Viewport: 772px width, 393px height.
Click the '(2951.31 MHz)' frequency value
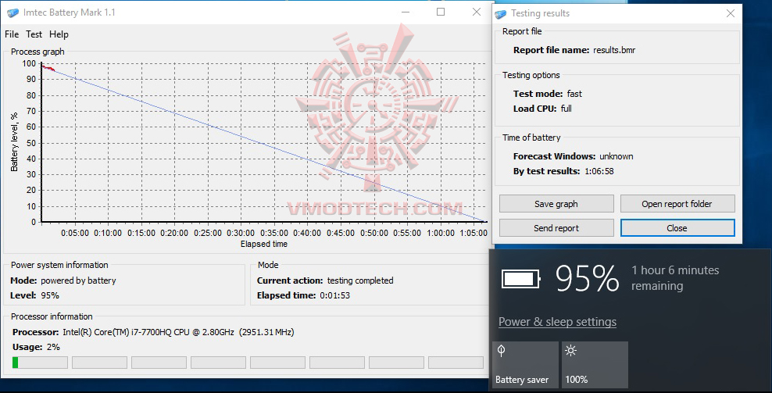pyautogui.click(x=266, y=332)
